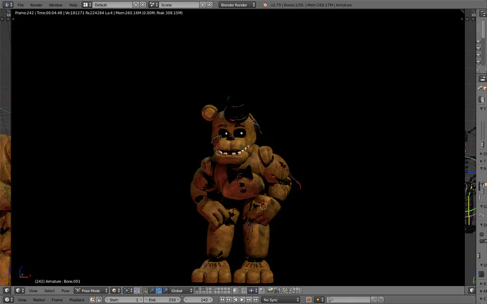Enable the translate manipulator
487x304 pixels.
[x=152, y=291]
